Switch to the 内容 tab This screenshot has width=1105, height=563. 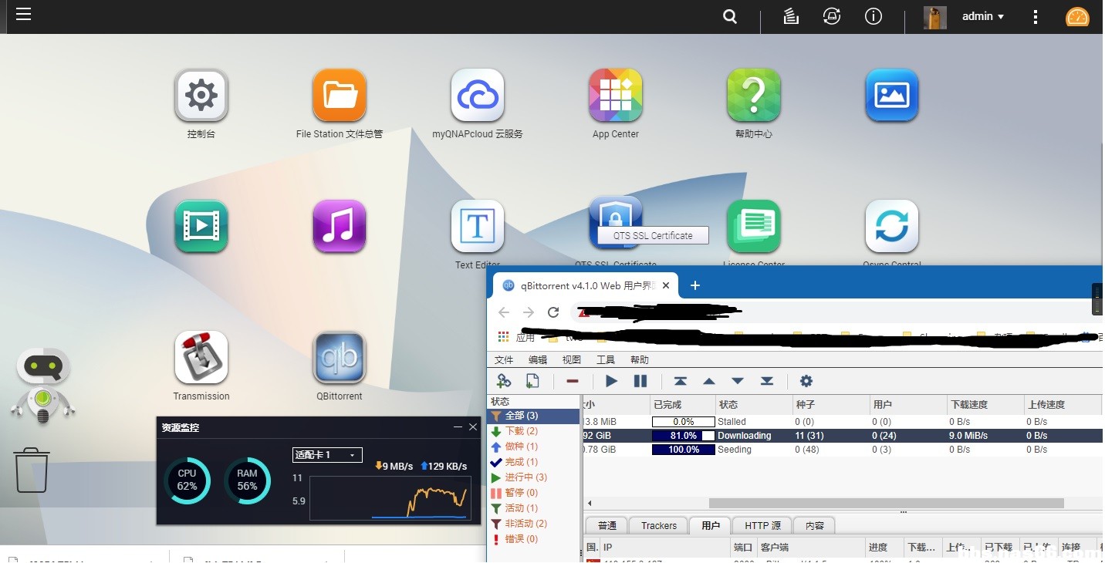pos(815,526)
